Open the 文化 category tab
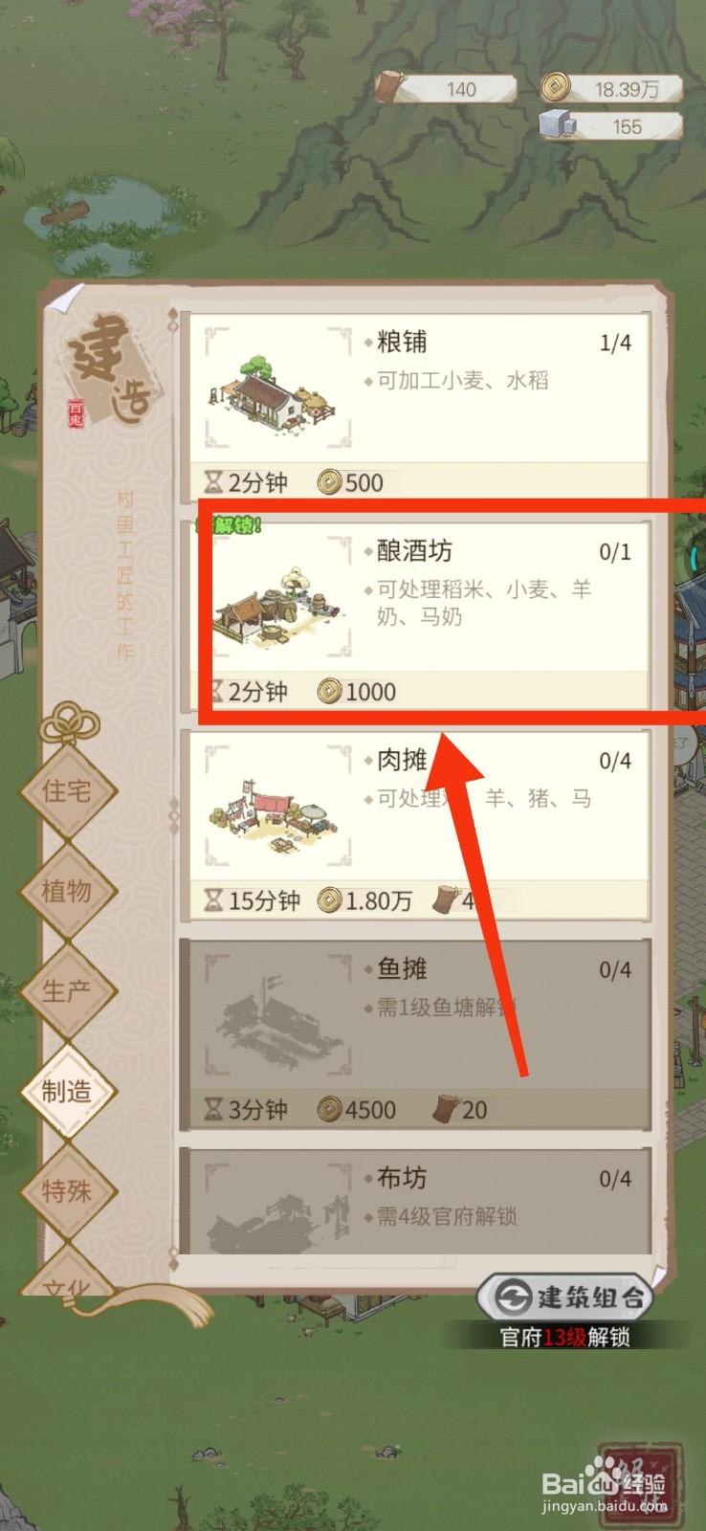Screen dimensions: 706x1531 pos(67,1277)
